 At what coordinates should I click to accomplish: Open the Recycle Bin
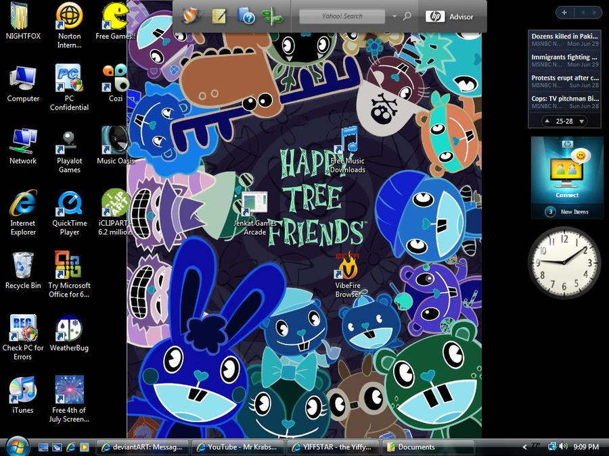(x=23, y=271)
